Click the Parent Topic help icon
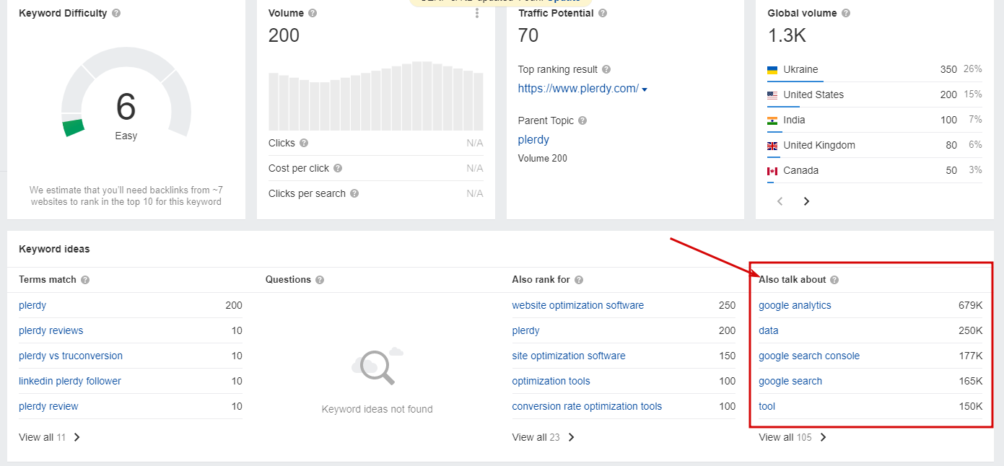The height and width of the screenshot is (466, 1004). click(582, 120)
